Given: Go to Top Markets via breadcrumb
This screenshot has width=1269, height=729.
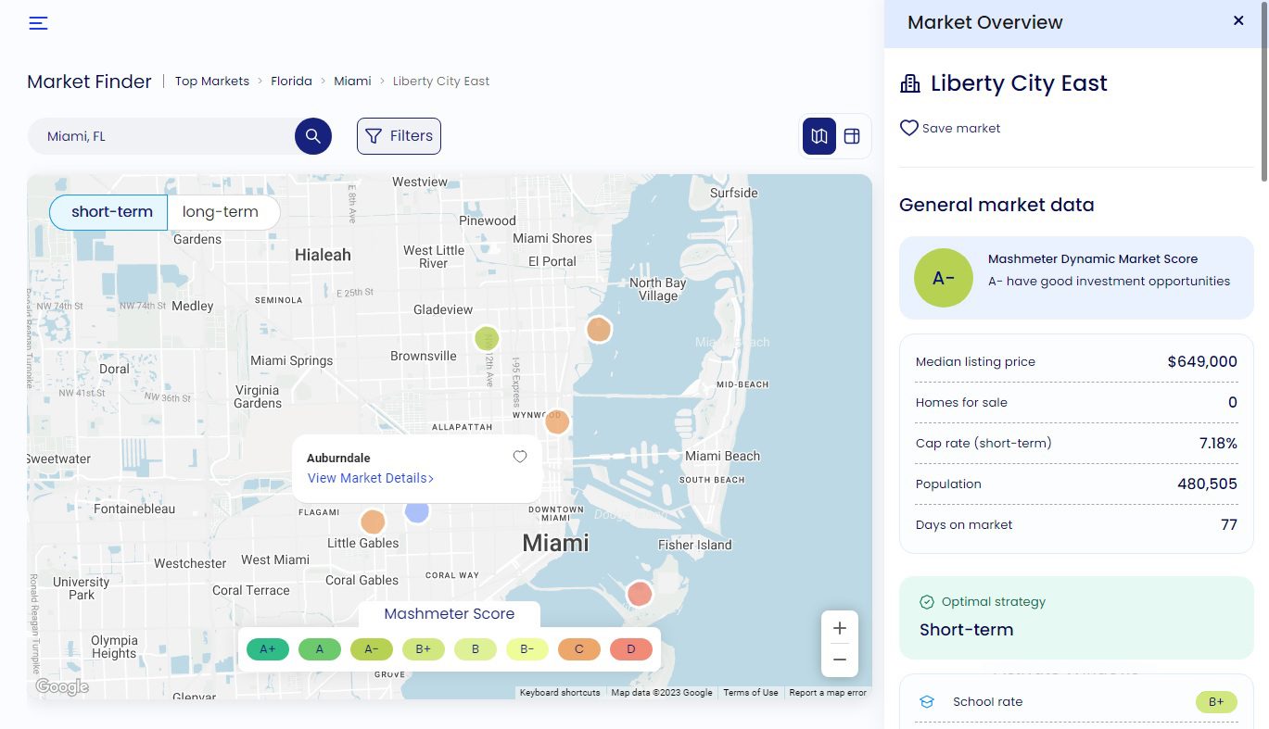Looking at the screenshot, I should click(x=211, y=81).
